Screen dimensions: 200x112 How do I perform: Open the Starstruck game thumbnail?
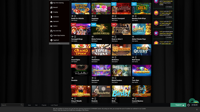[101, 70]
